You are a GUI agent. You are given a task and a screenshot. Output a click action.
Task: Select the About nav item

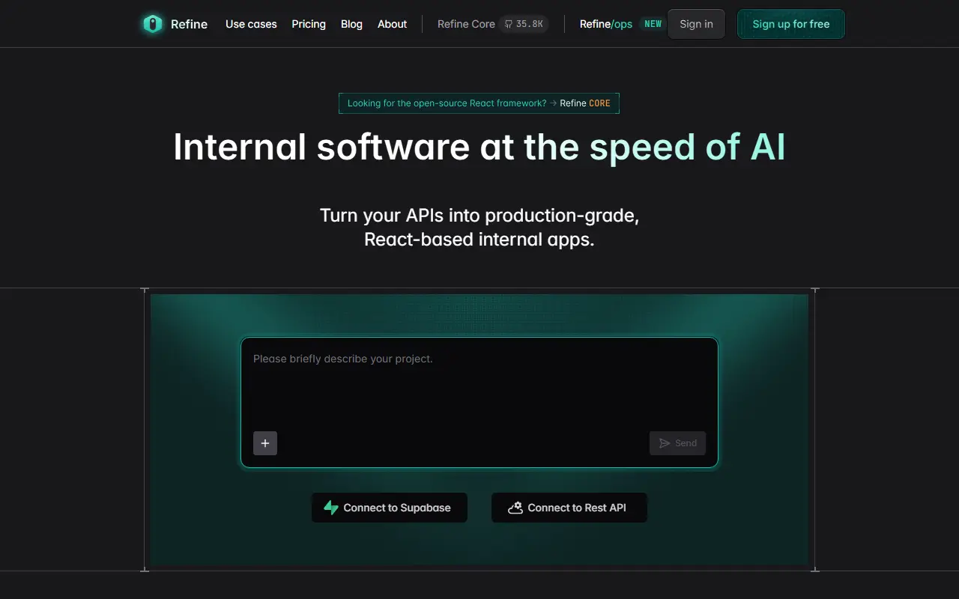tap(392, 24)
